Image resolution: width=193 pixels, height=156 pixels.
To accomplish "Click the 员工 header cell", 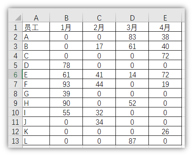I will coord(36,27).
